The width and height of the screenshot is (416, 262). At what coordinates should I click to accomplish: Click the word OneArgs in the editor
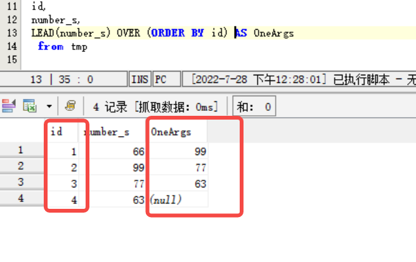click(x=273, y=33)
